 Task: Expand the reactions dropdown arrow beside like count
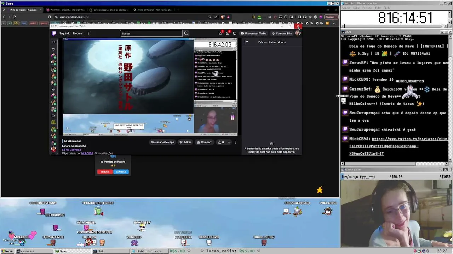(229, 142)
